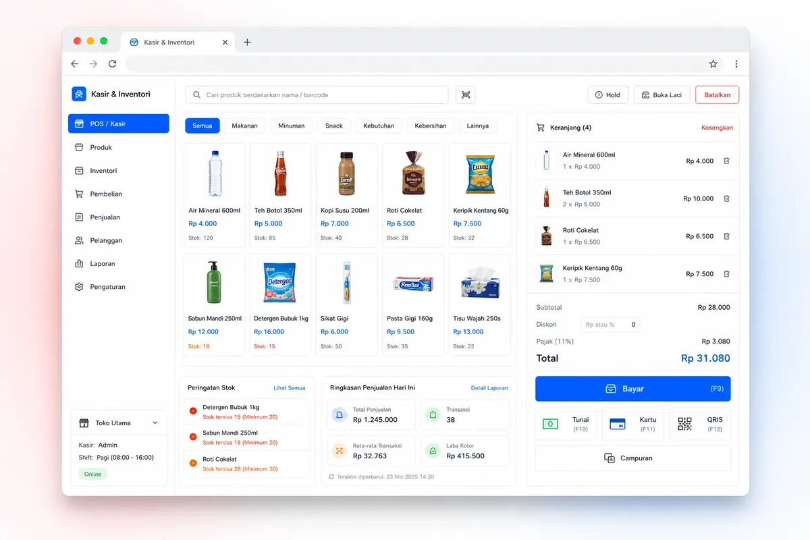810x540 pixels.
Task: Add Pasta Gigi 160g product
Action: (413, 304)
